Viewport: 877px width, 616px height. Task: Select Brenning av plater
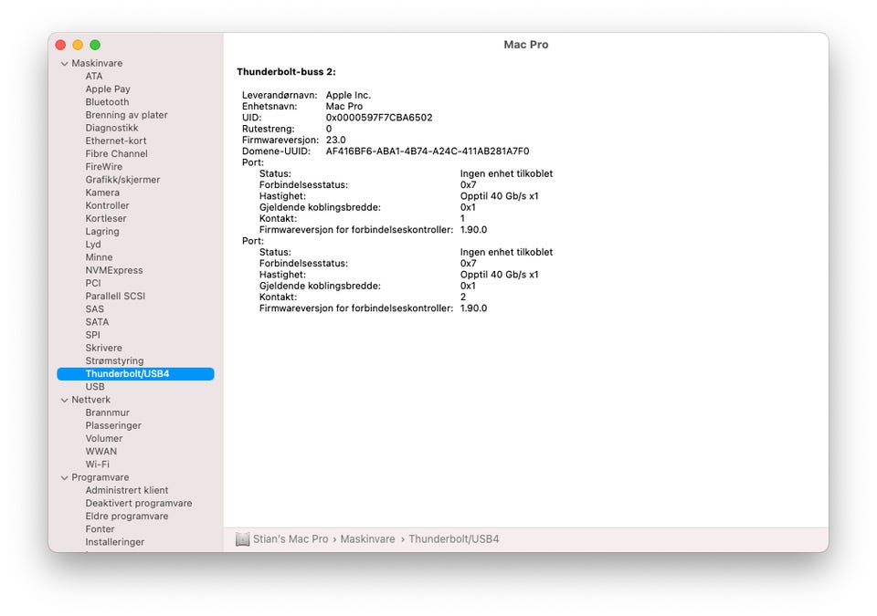point(126,115)
